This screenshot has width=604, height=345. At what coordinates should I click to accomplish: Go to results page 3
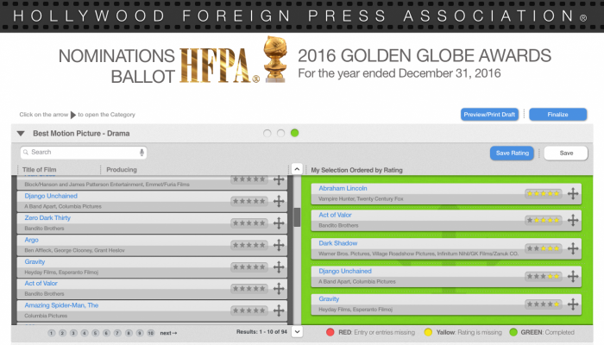point(73,333)
